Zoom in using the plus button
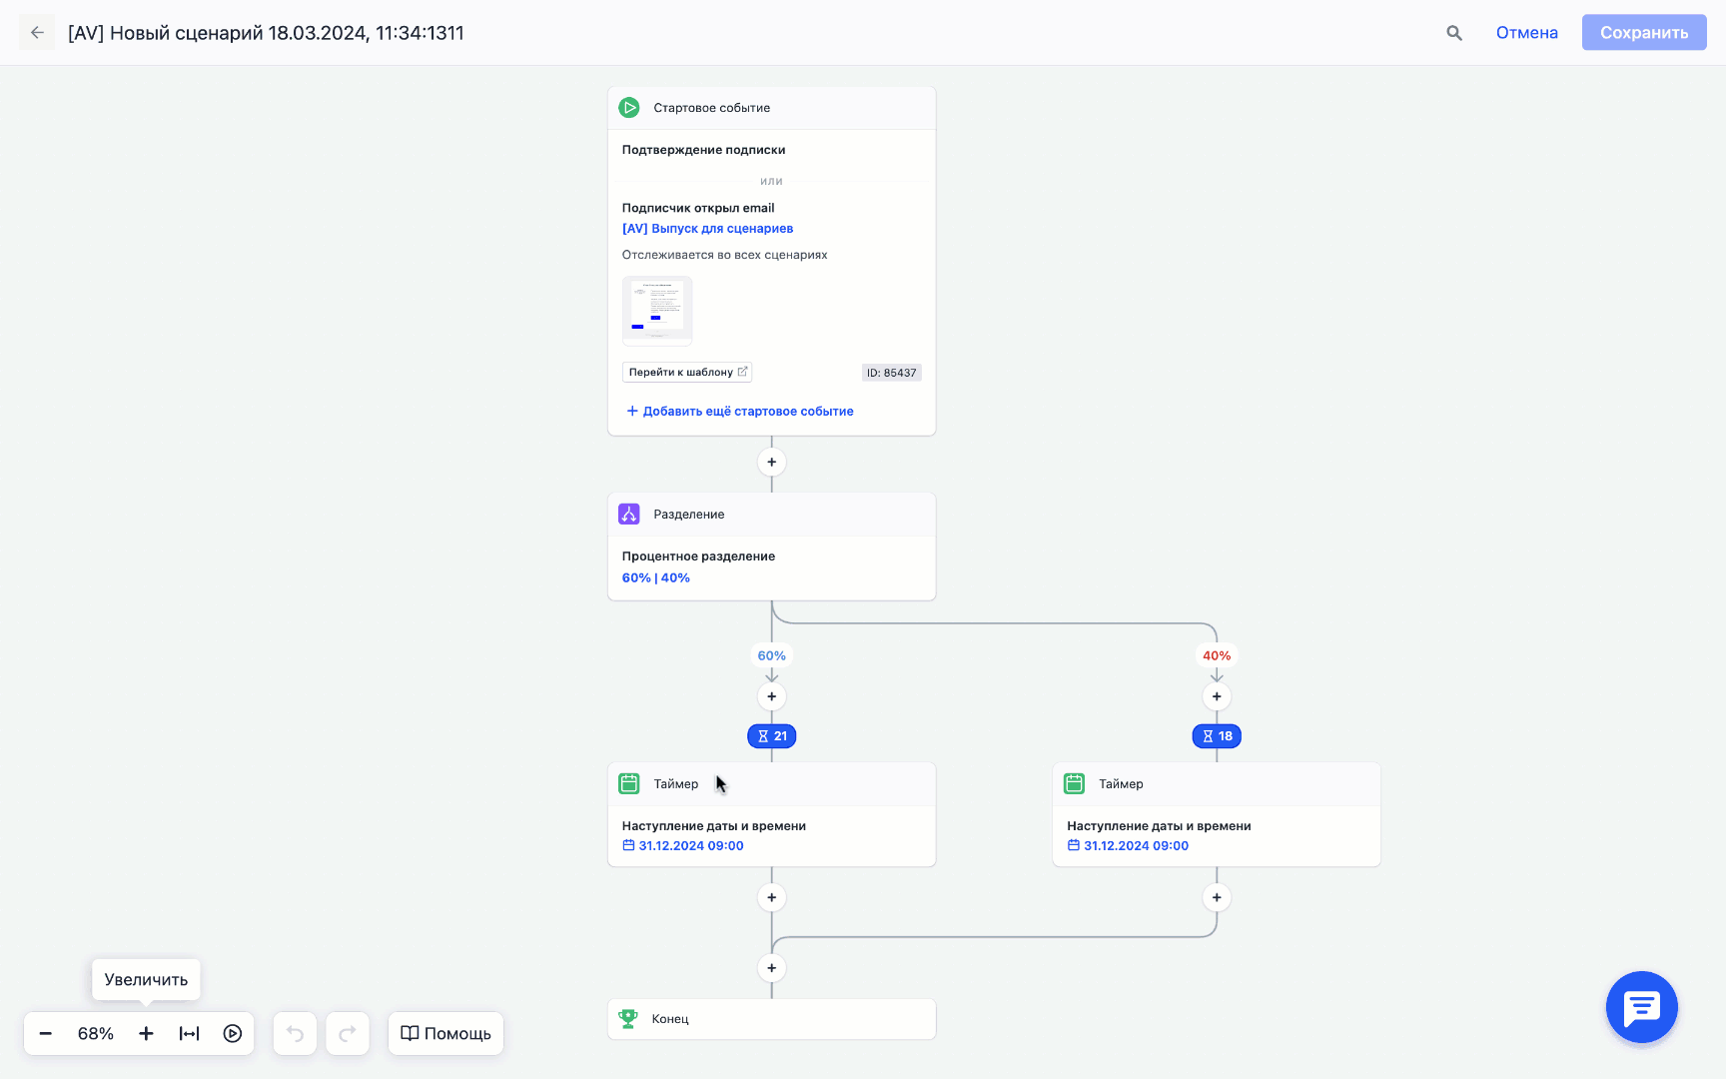Screen dimensions: 1726x1079 click(146, 1033)
